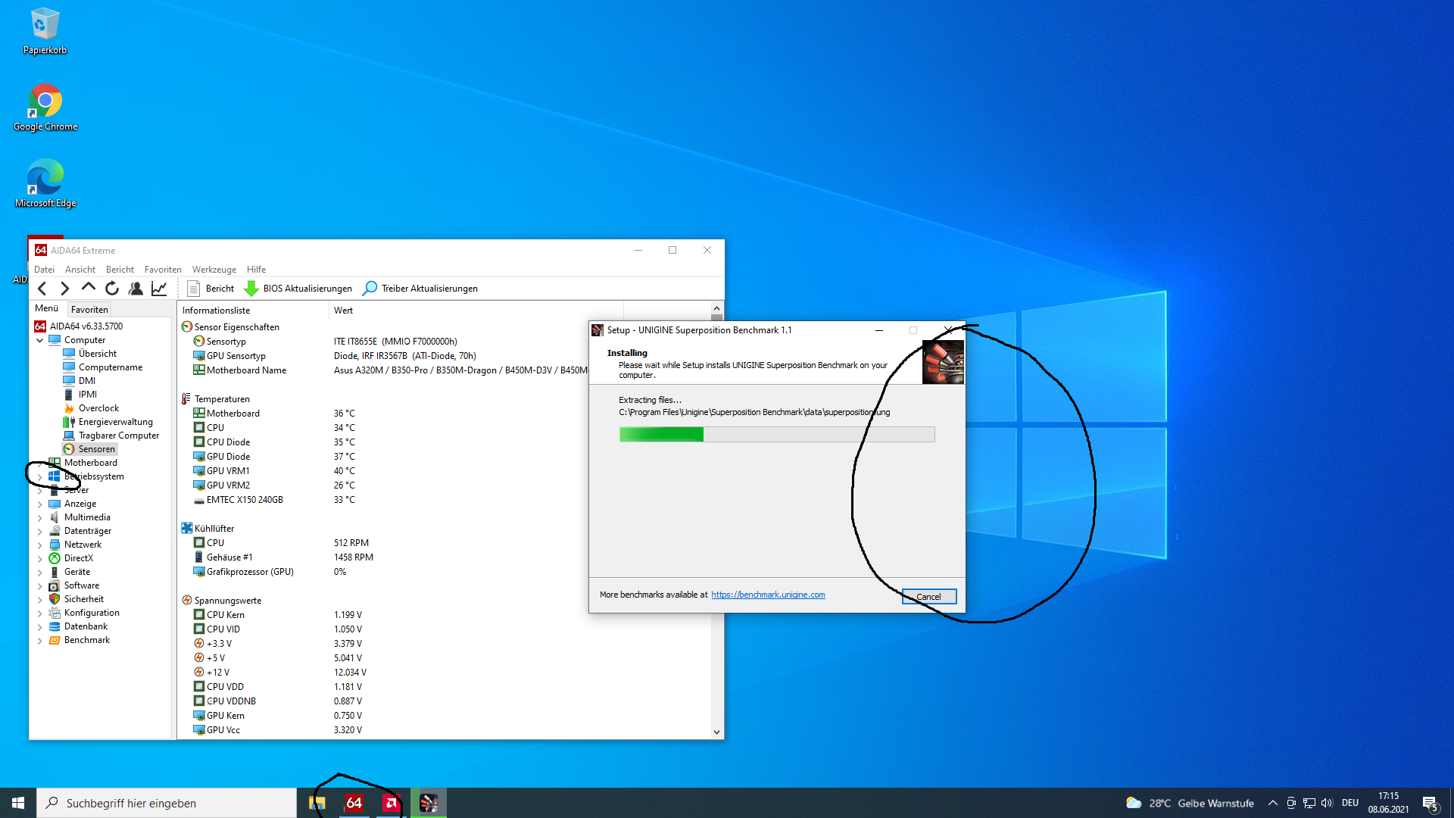This screenshot has width=1454, height=818.
Task: Click the BIOS Aktualisierungen green arrow
Action: coord(251,289)
